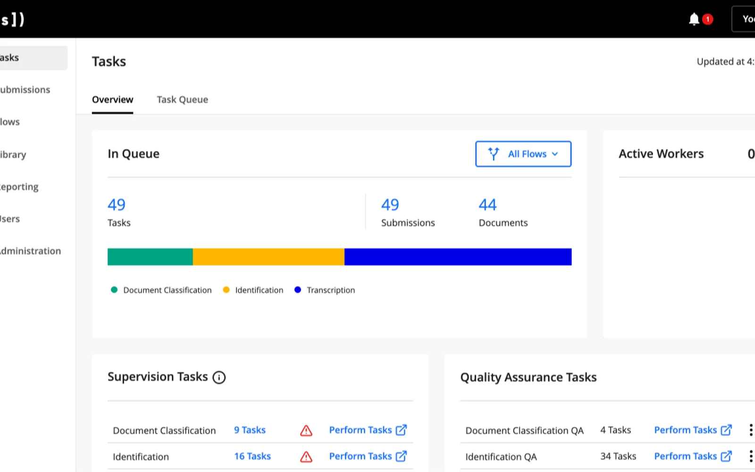Open the 9 Tasks link
755x472 pixels.
tap(250, 430)
